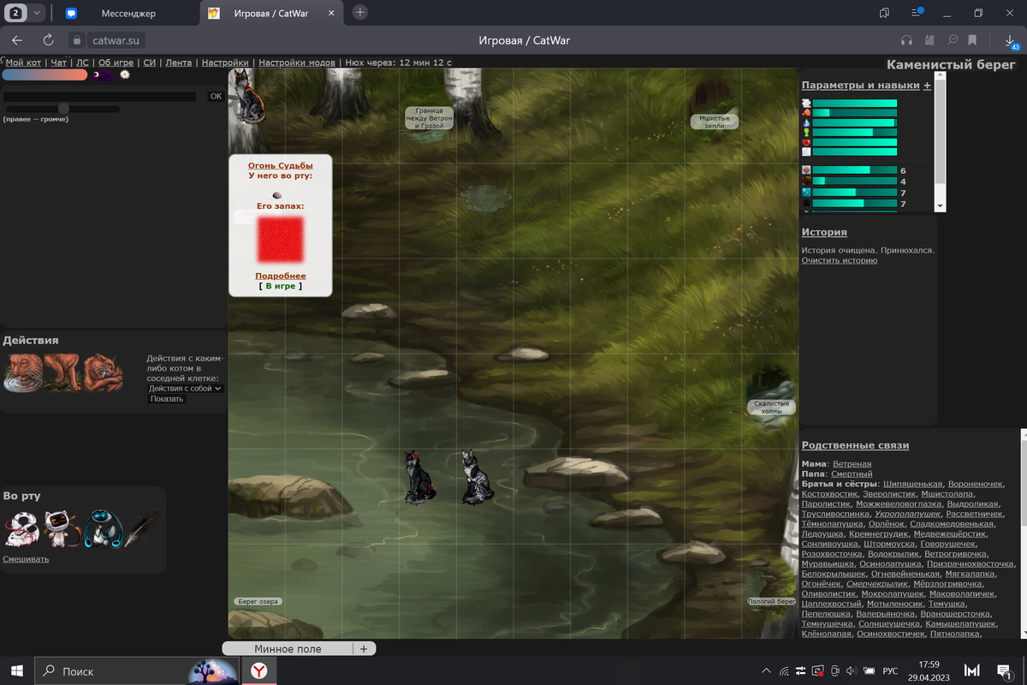Show hidden tray icons chevron
The width and height of the screenshot is (1027, 685).
point(766,671)
